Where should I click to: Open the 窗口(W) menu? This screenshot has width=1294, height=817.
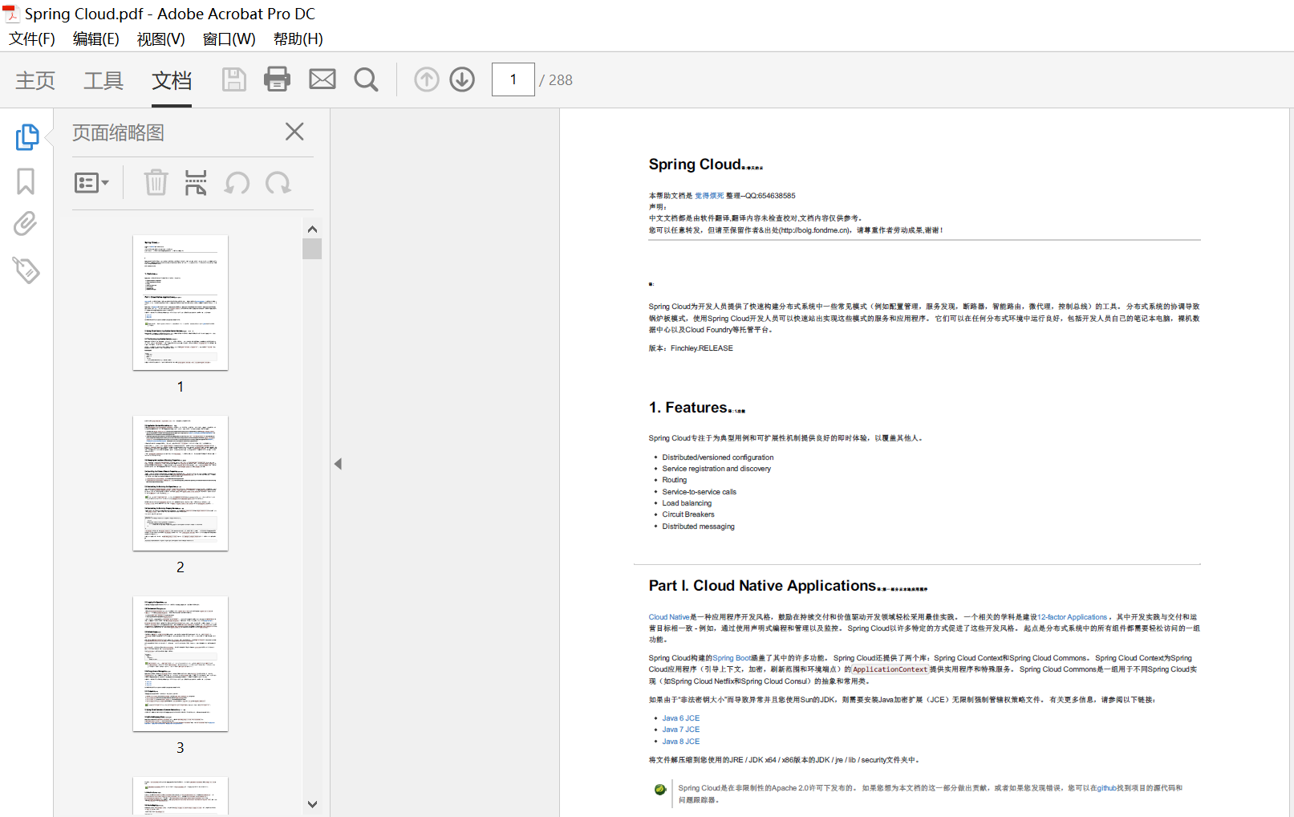point(229,39)
